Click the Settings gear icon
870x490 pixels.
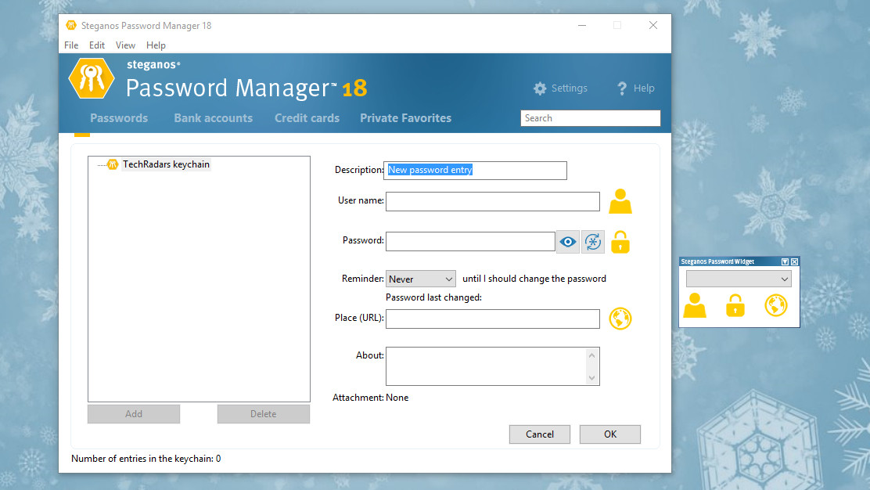tap(540, 88)
